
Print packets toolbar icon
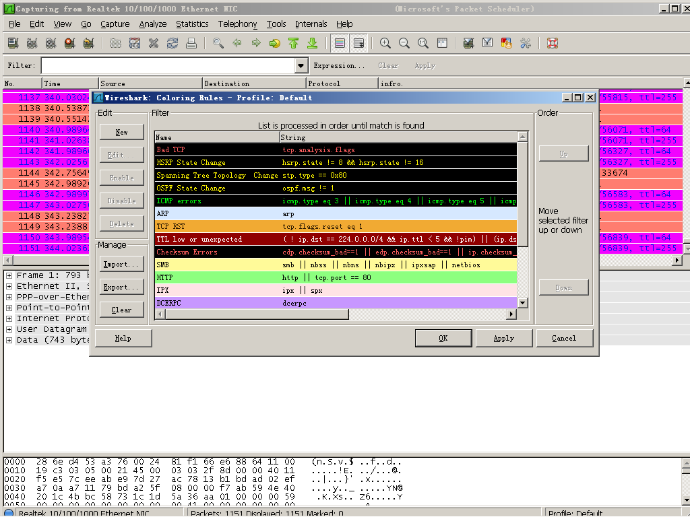[x=191, y=43]
